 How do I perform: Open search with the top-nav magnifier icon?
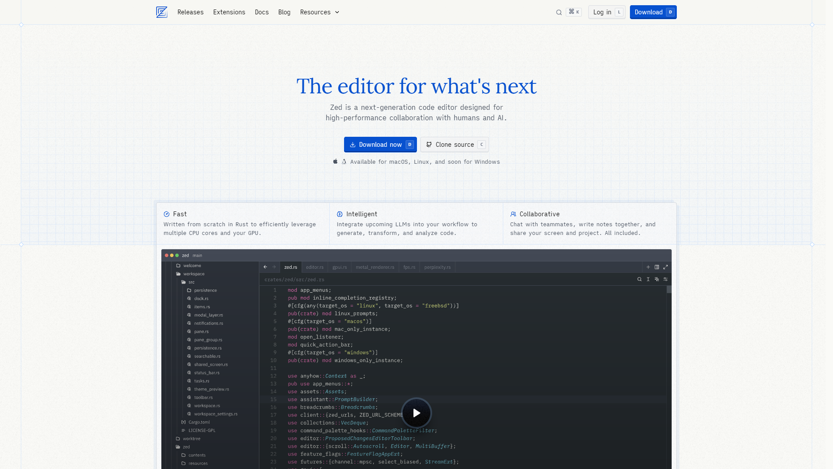[559, 12]
